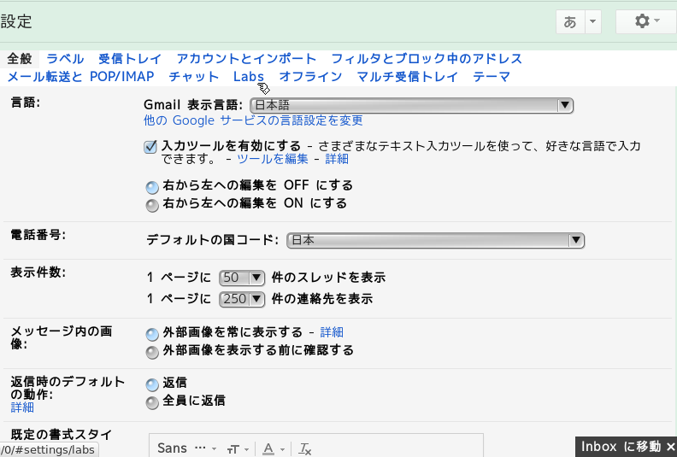The height and width of the screenshot is (457, 677).
Task: Open threads-per-page dropdown showing 50
Action: (242, 278)
